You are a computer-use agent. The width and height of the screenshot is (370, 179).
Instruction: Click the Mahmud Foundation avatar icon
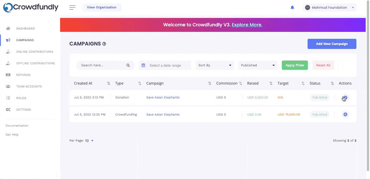point(308,8)
